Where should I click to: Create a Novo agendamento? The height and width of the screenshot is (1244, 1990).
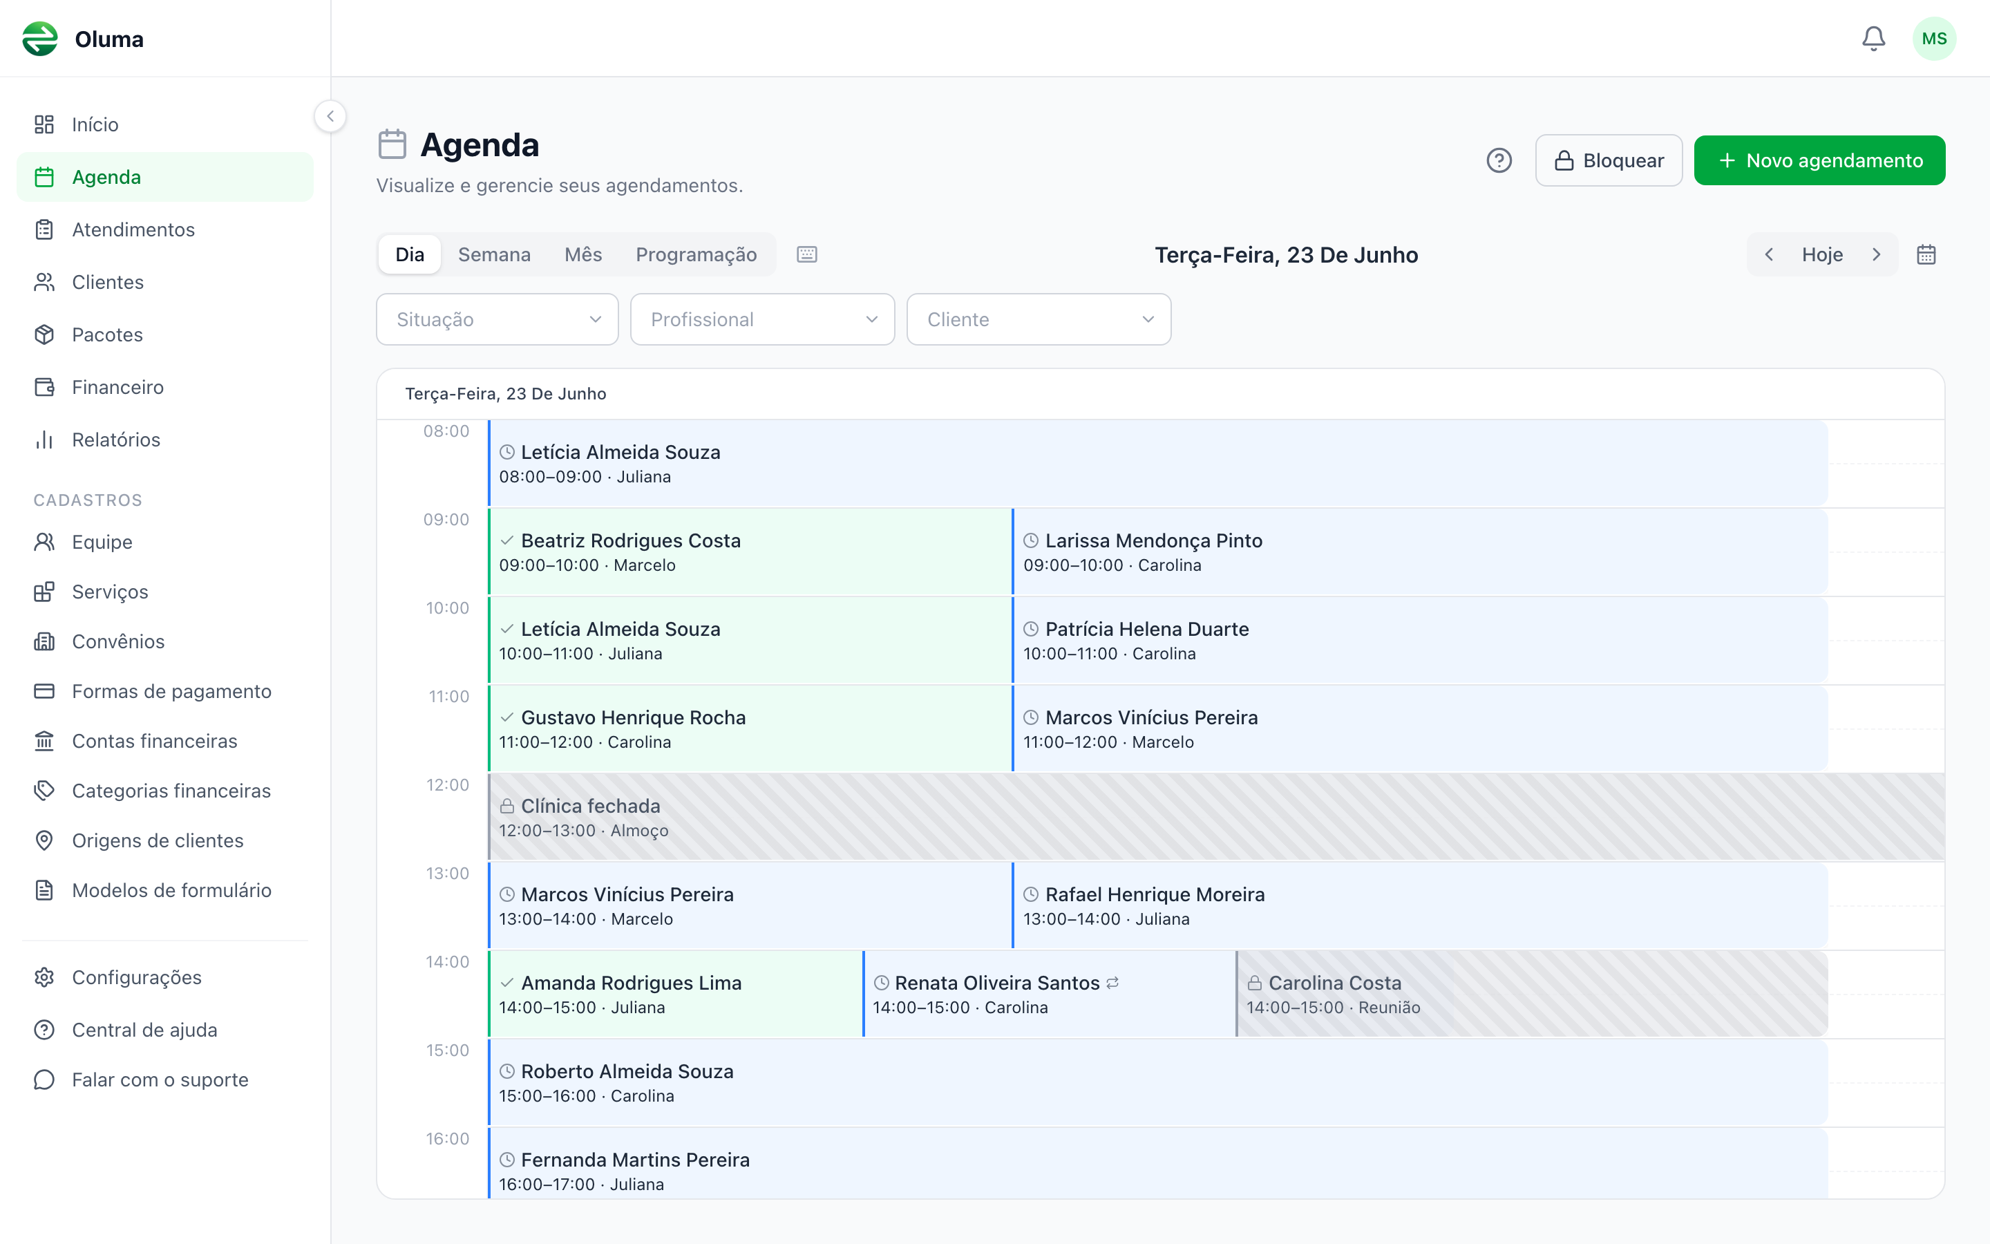coord(1819,160)
